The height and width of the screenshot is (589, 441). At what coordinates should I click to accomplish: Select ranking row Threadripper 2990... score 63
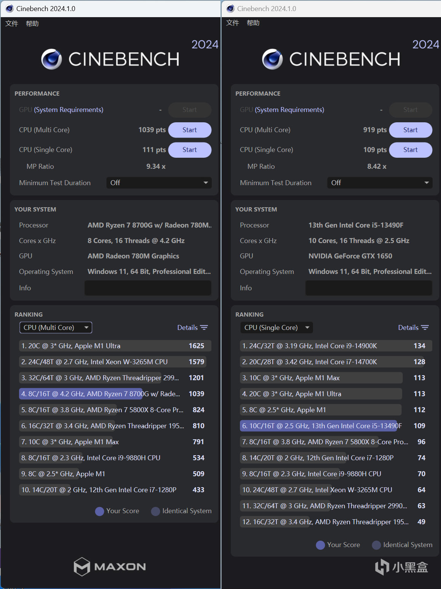point(336,506)
